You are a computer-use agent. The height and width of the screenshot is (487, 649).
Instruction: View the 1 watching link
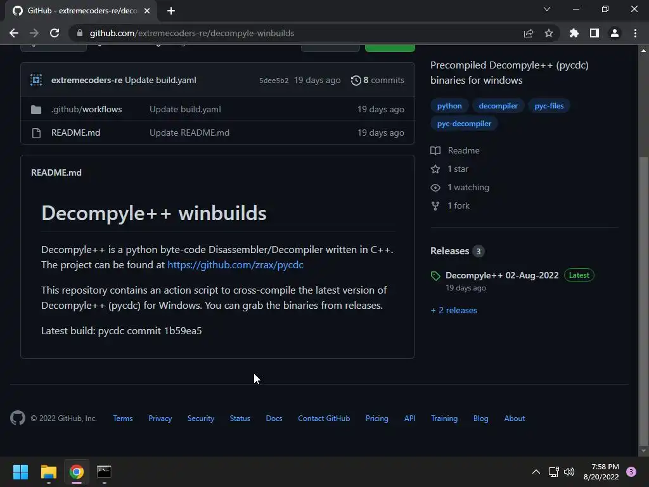(468, 187)
